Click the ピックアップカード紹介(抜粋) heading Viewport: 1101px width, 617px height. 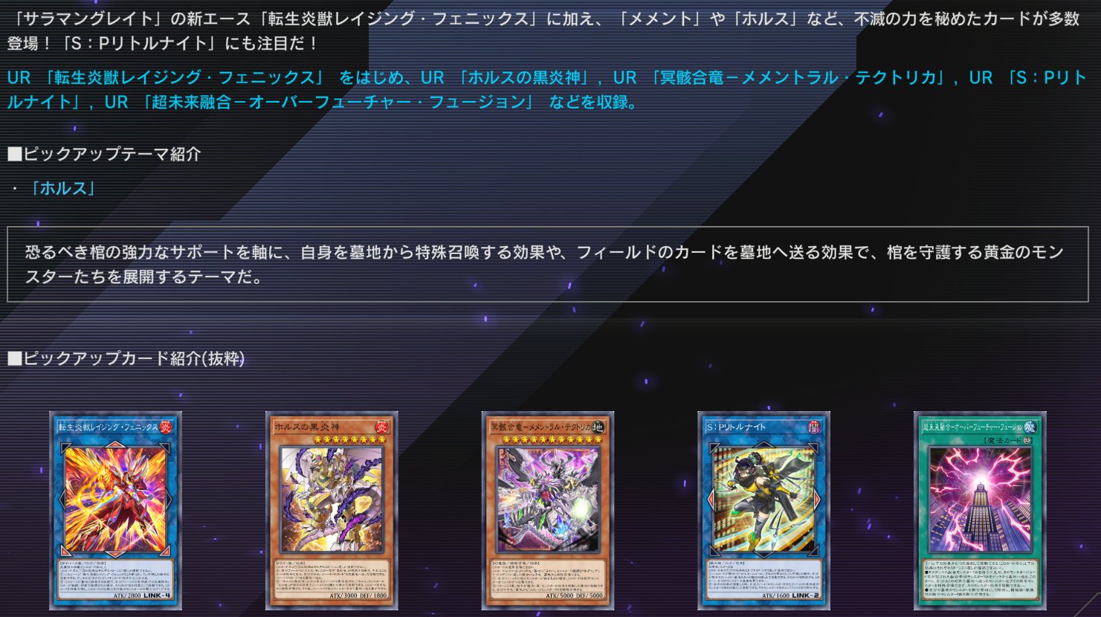tap(126, 358)
